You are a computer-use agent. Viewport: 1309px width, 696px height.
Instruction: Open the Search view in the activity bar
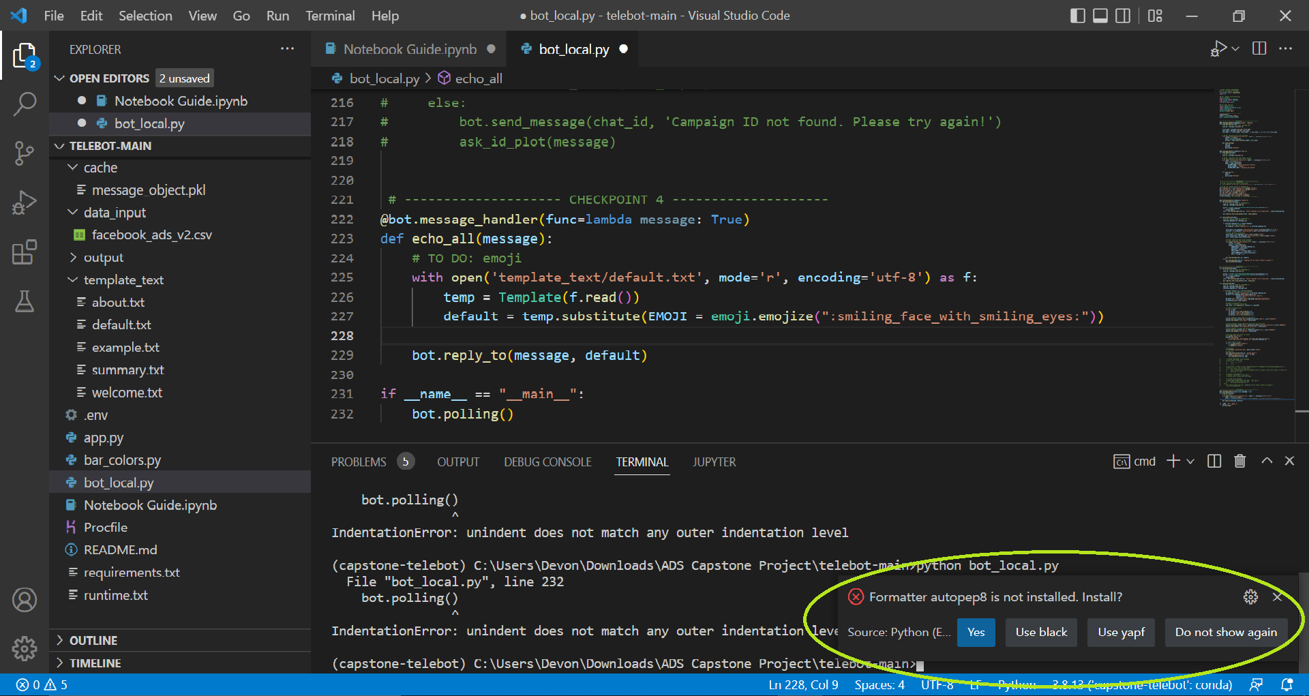coord(25,104)
